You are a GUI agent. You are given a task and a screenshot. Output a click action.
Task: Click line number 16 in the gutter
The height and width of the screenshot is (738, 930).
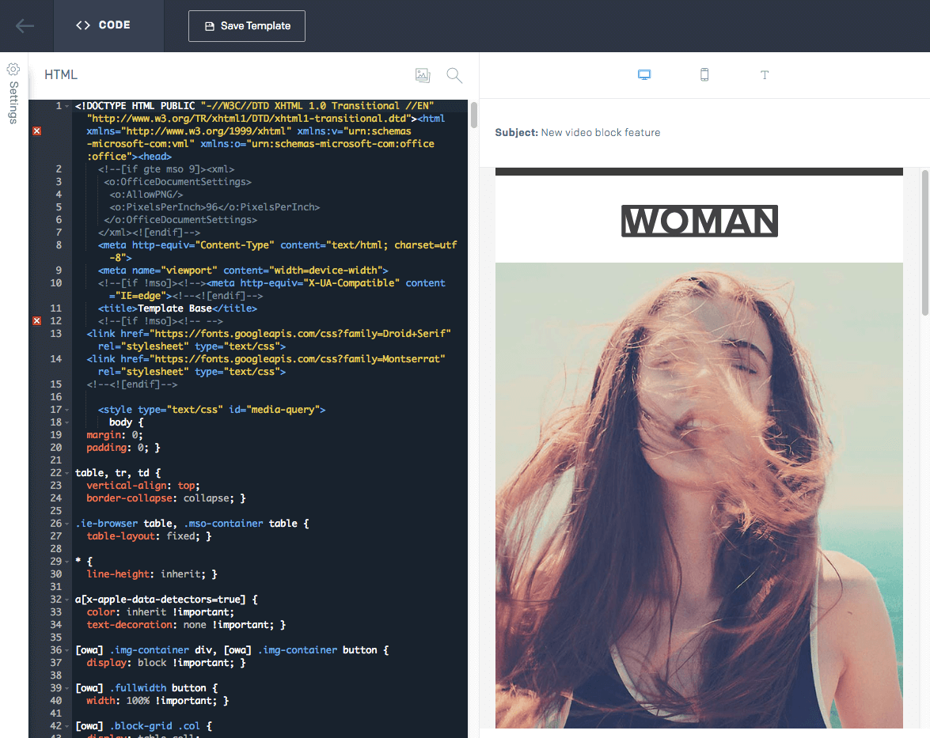tap(55, 397)
